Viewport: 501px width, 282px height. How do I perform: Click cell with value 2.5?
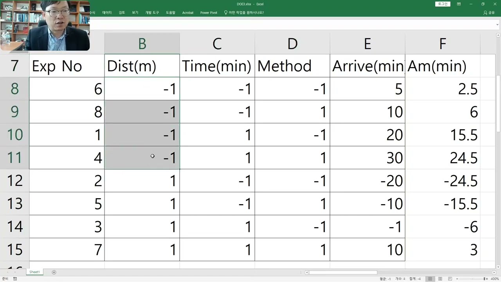443,89
